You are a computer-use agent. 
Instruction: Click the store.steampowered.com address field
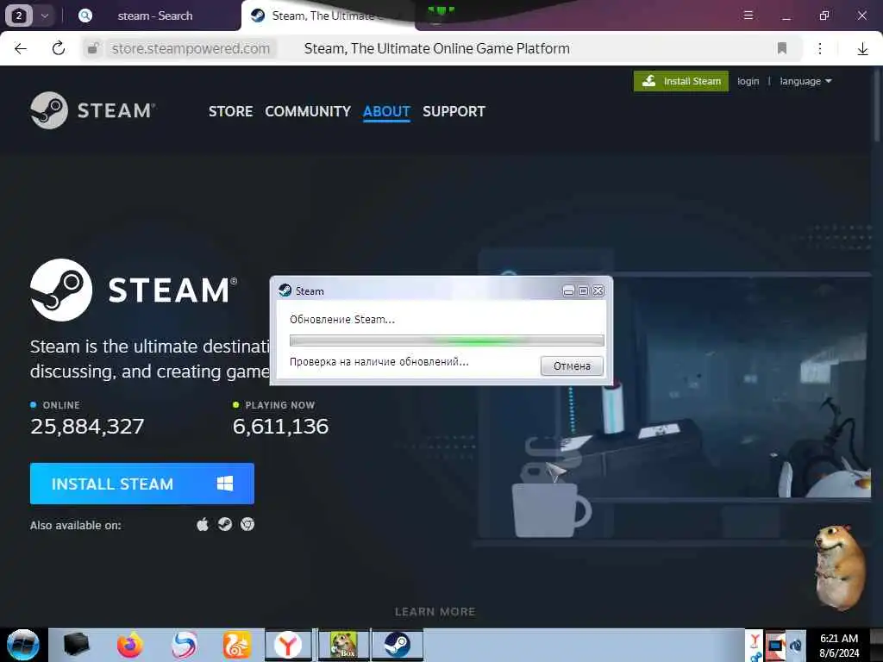[191, 48]
